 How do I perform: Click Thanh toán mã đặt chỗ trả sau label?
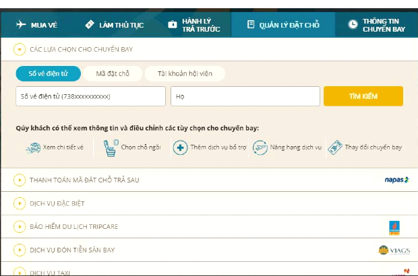click(84, 180)
